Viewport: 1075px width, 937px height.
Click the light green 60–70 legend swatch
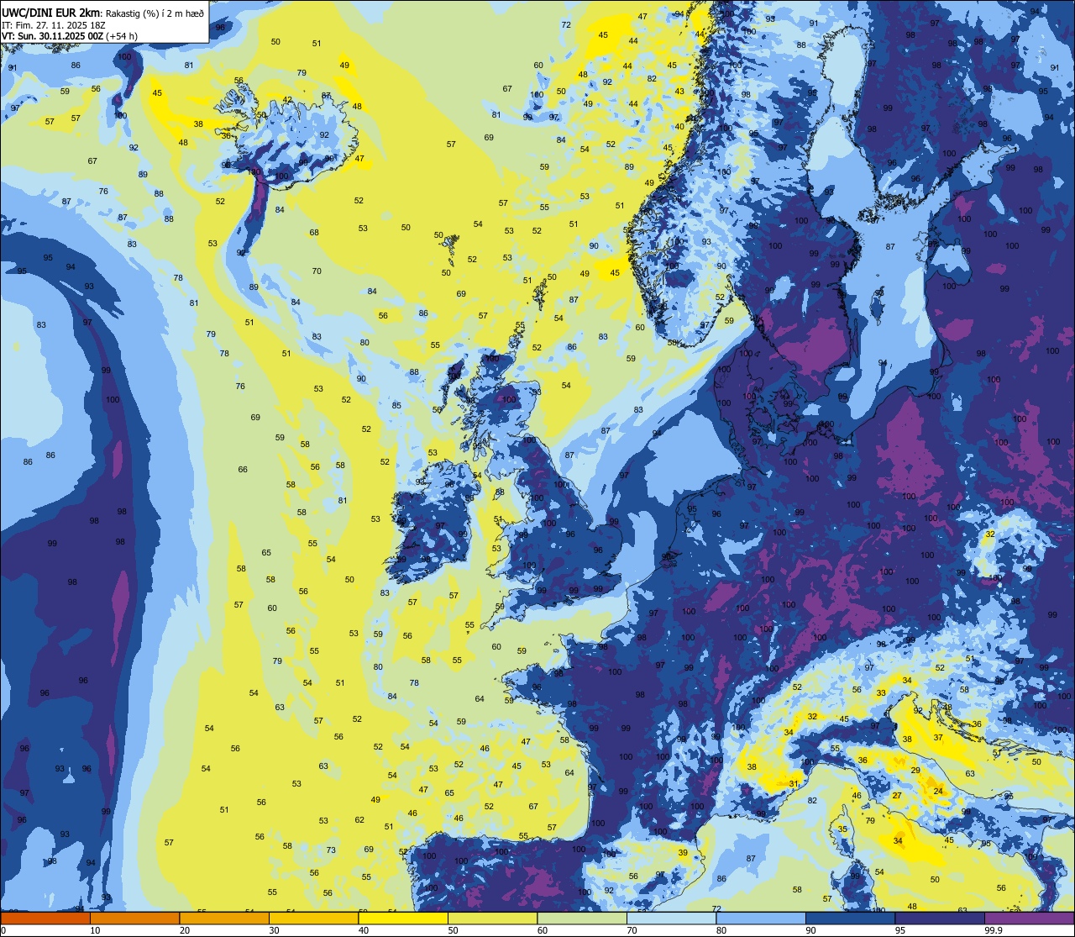[582, 918]
